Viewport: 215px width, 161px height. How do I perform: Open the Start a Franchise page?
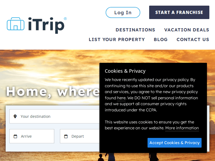tap(179, 12)
